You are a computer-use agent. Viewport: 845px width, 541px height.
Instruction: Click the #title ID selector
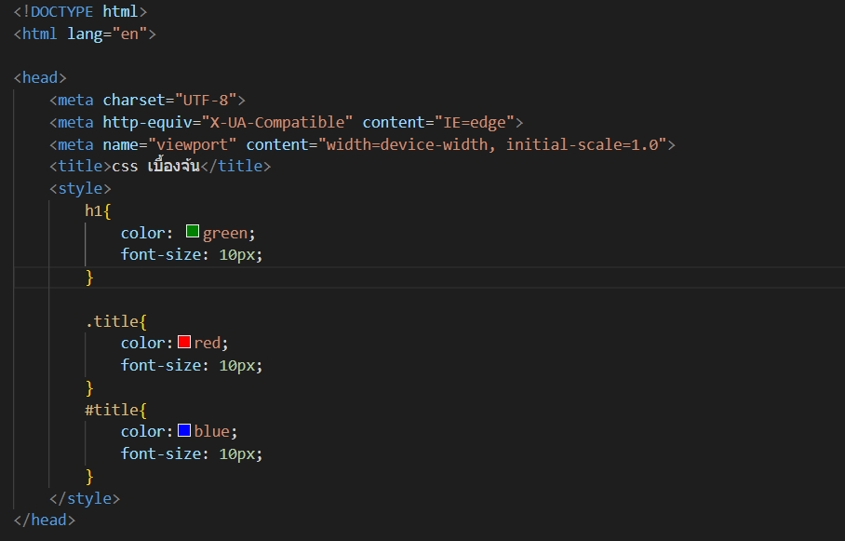(x=112, y=410)
